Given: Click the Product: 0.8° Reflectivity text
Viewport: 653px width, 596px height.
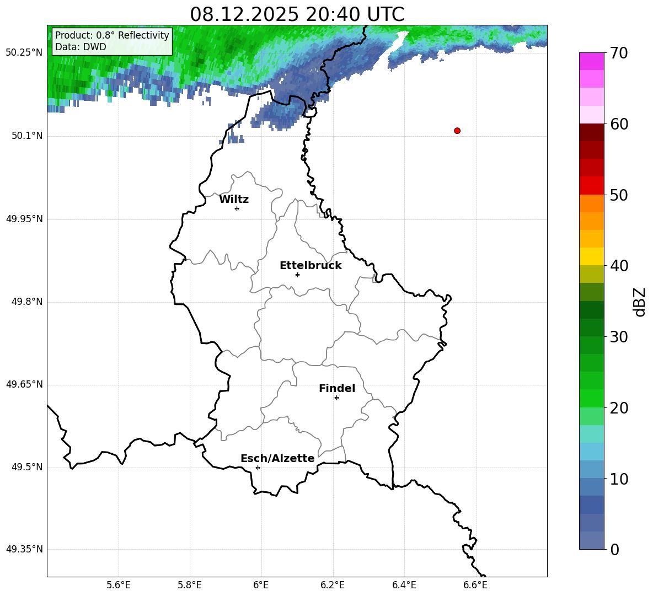Looking at the screenshot, I should click(x=112, y=35).
